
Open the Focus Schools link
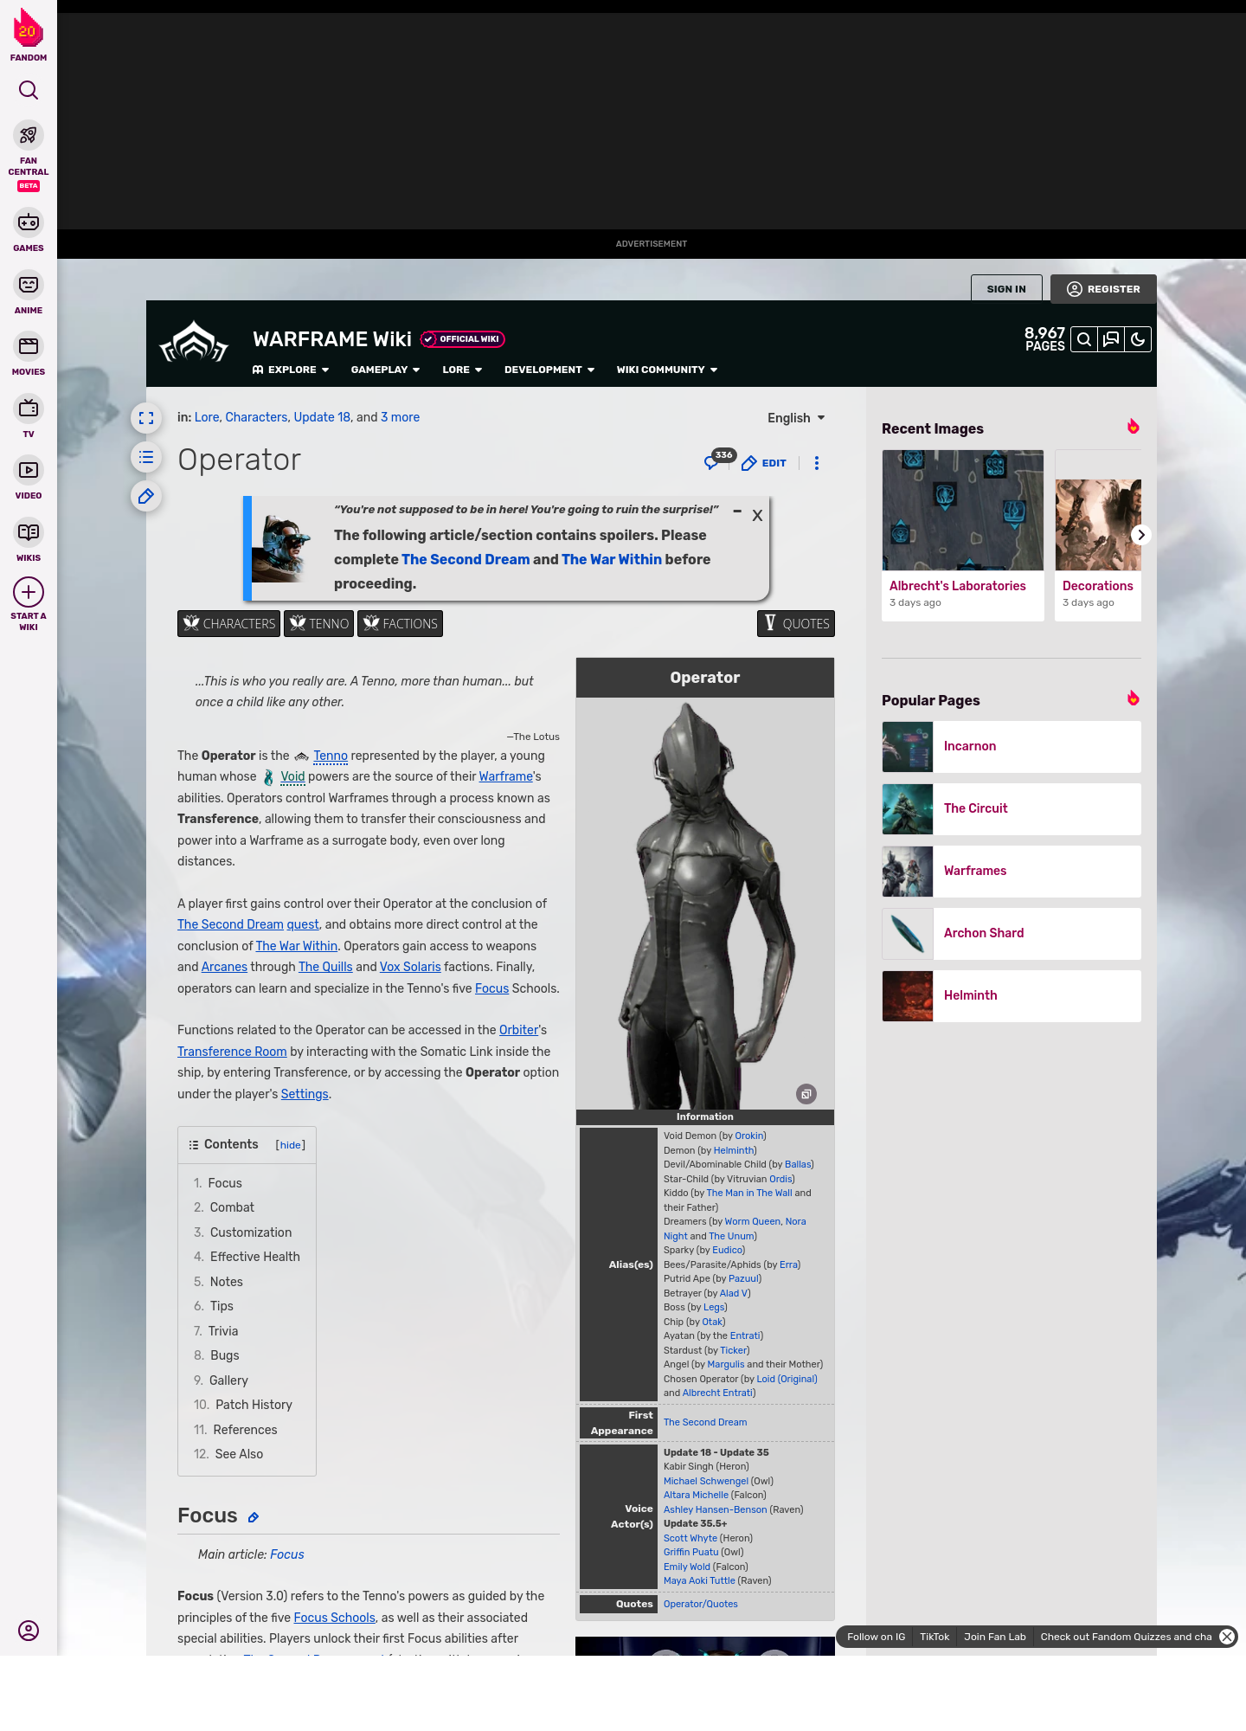tap(335, 1618)
